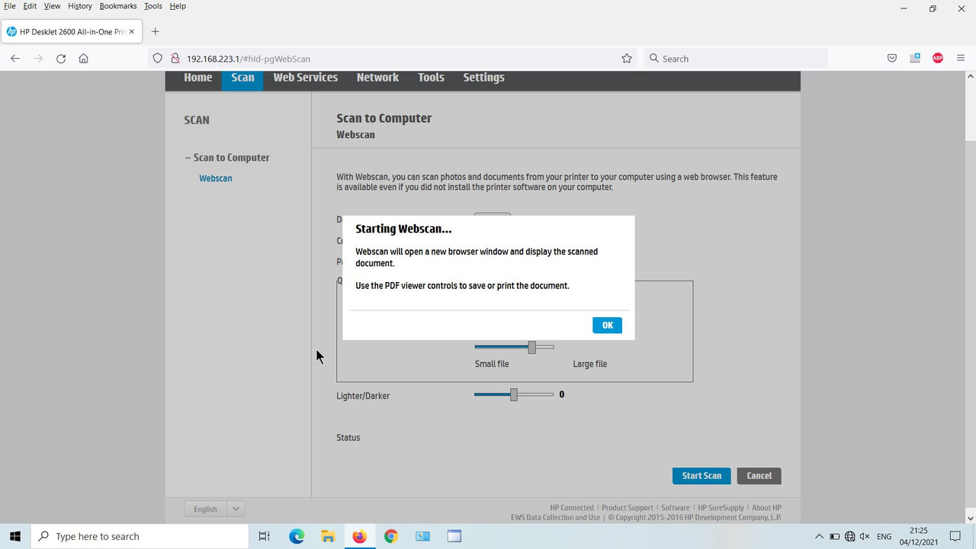Click the insecure connection lock icon

tap(175, 59)
